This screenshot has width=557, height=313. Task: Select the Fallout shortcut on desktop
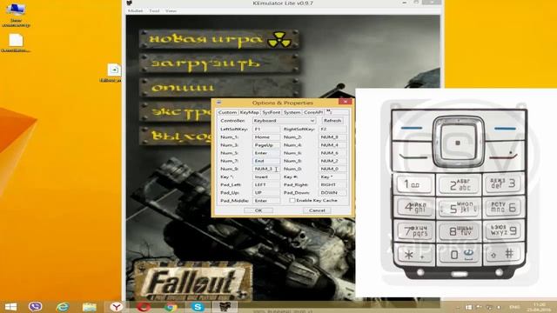pyautogui.click(x=113, y=73)
